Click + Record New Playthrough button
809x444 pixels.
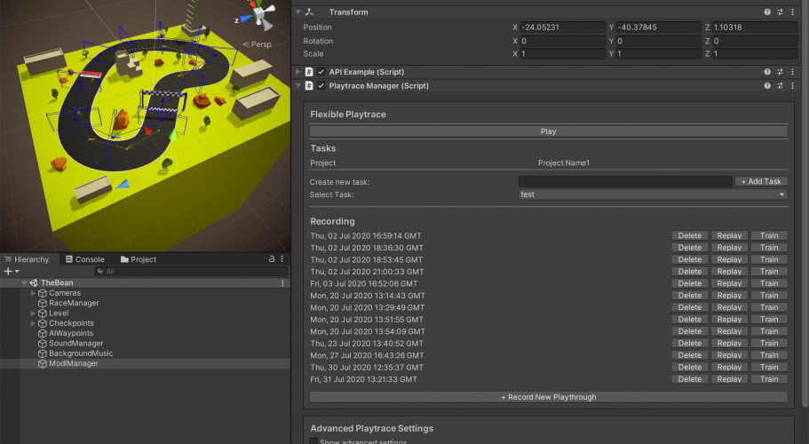[549, 397]
